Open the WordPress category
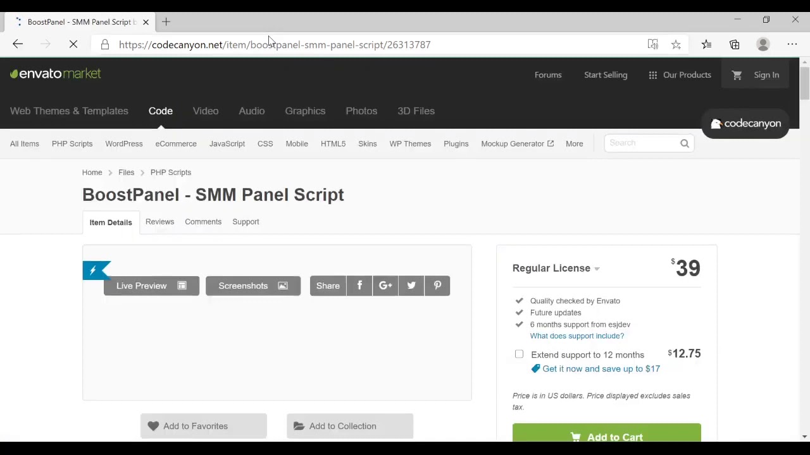The image size is (810, 455). pyautogui.click(x=124, y=143)
